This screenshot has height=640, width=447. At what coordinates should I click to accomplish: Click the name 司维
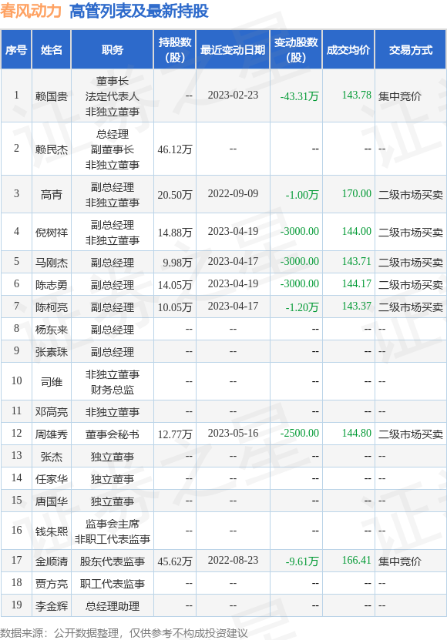52,382
